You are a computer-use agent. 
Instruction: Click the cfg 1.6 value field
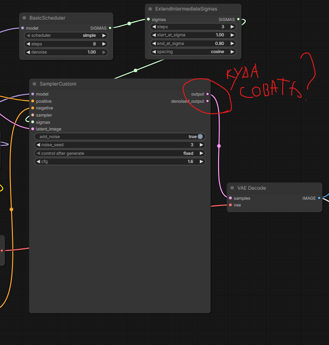pos(120,162)
